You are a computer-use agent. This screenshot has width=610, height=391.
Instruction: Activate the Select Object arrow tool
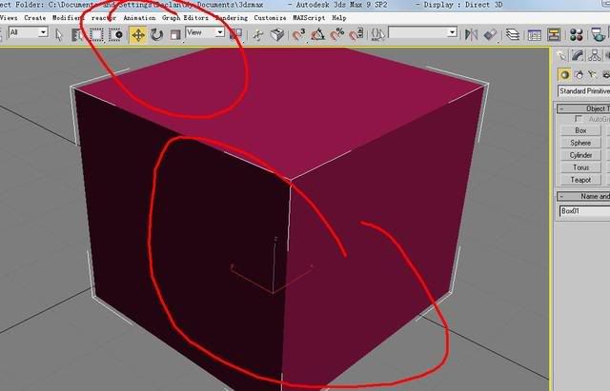[x=59, y=34]
